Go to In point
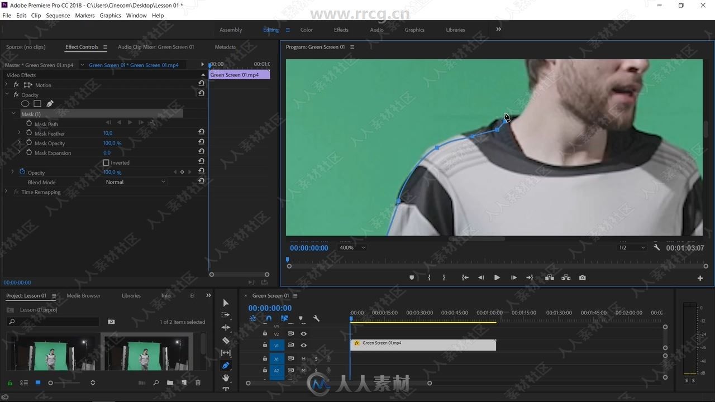The image size is (715, 402). click(x=465, y=277)
